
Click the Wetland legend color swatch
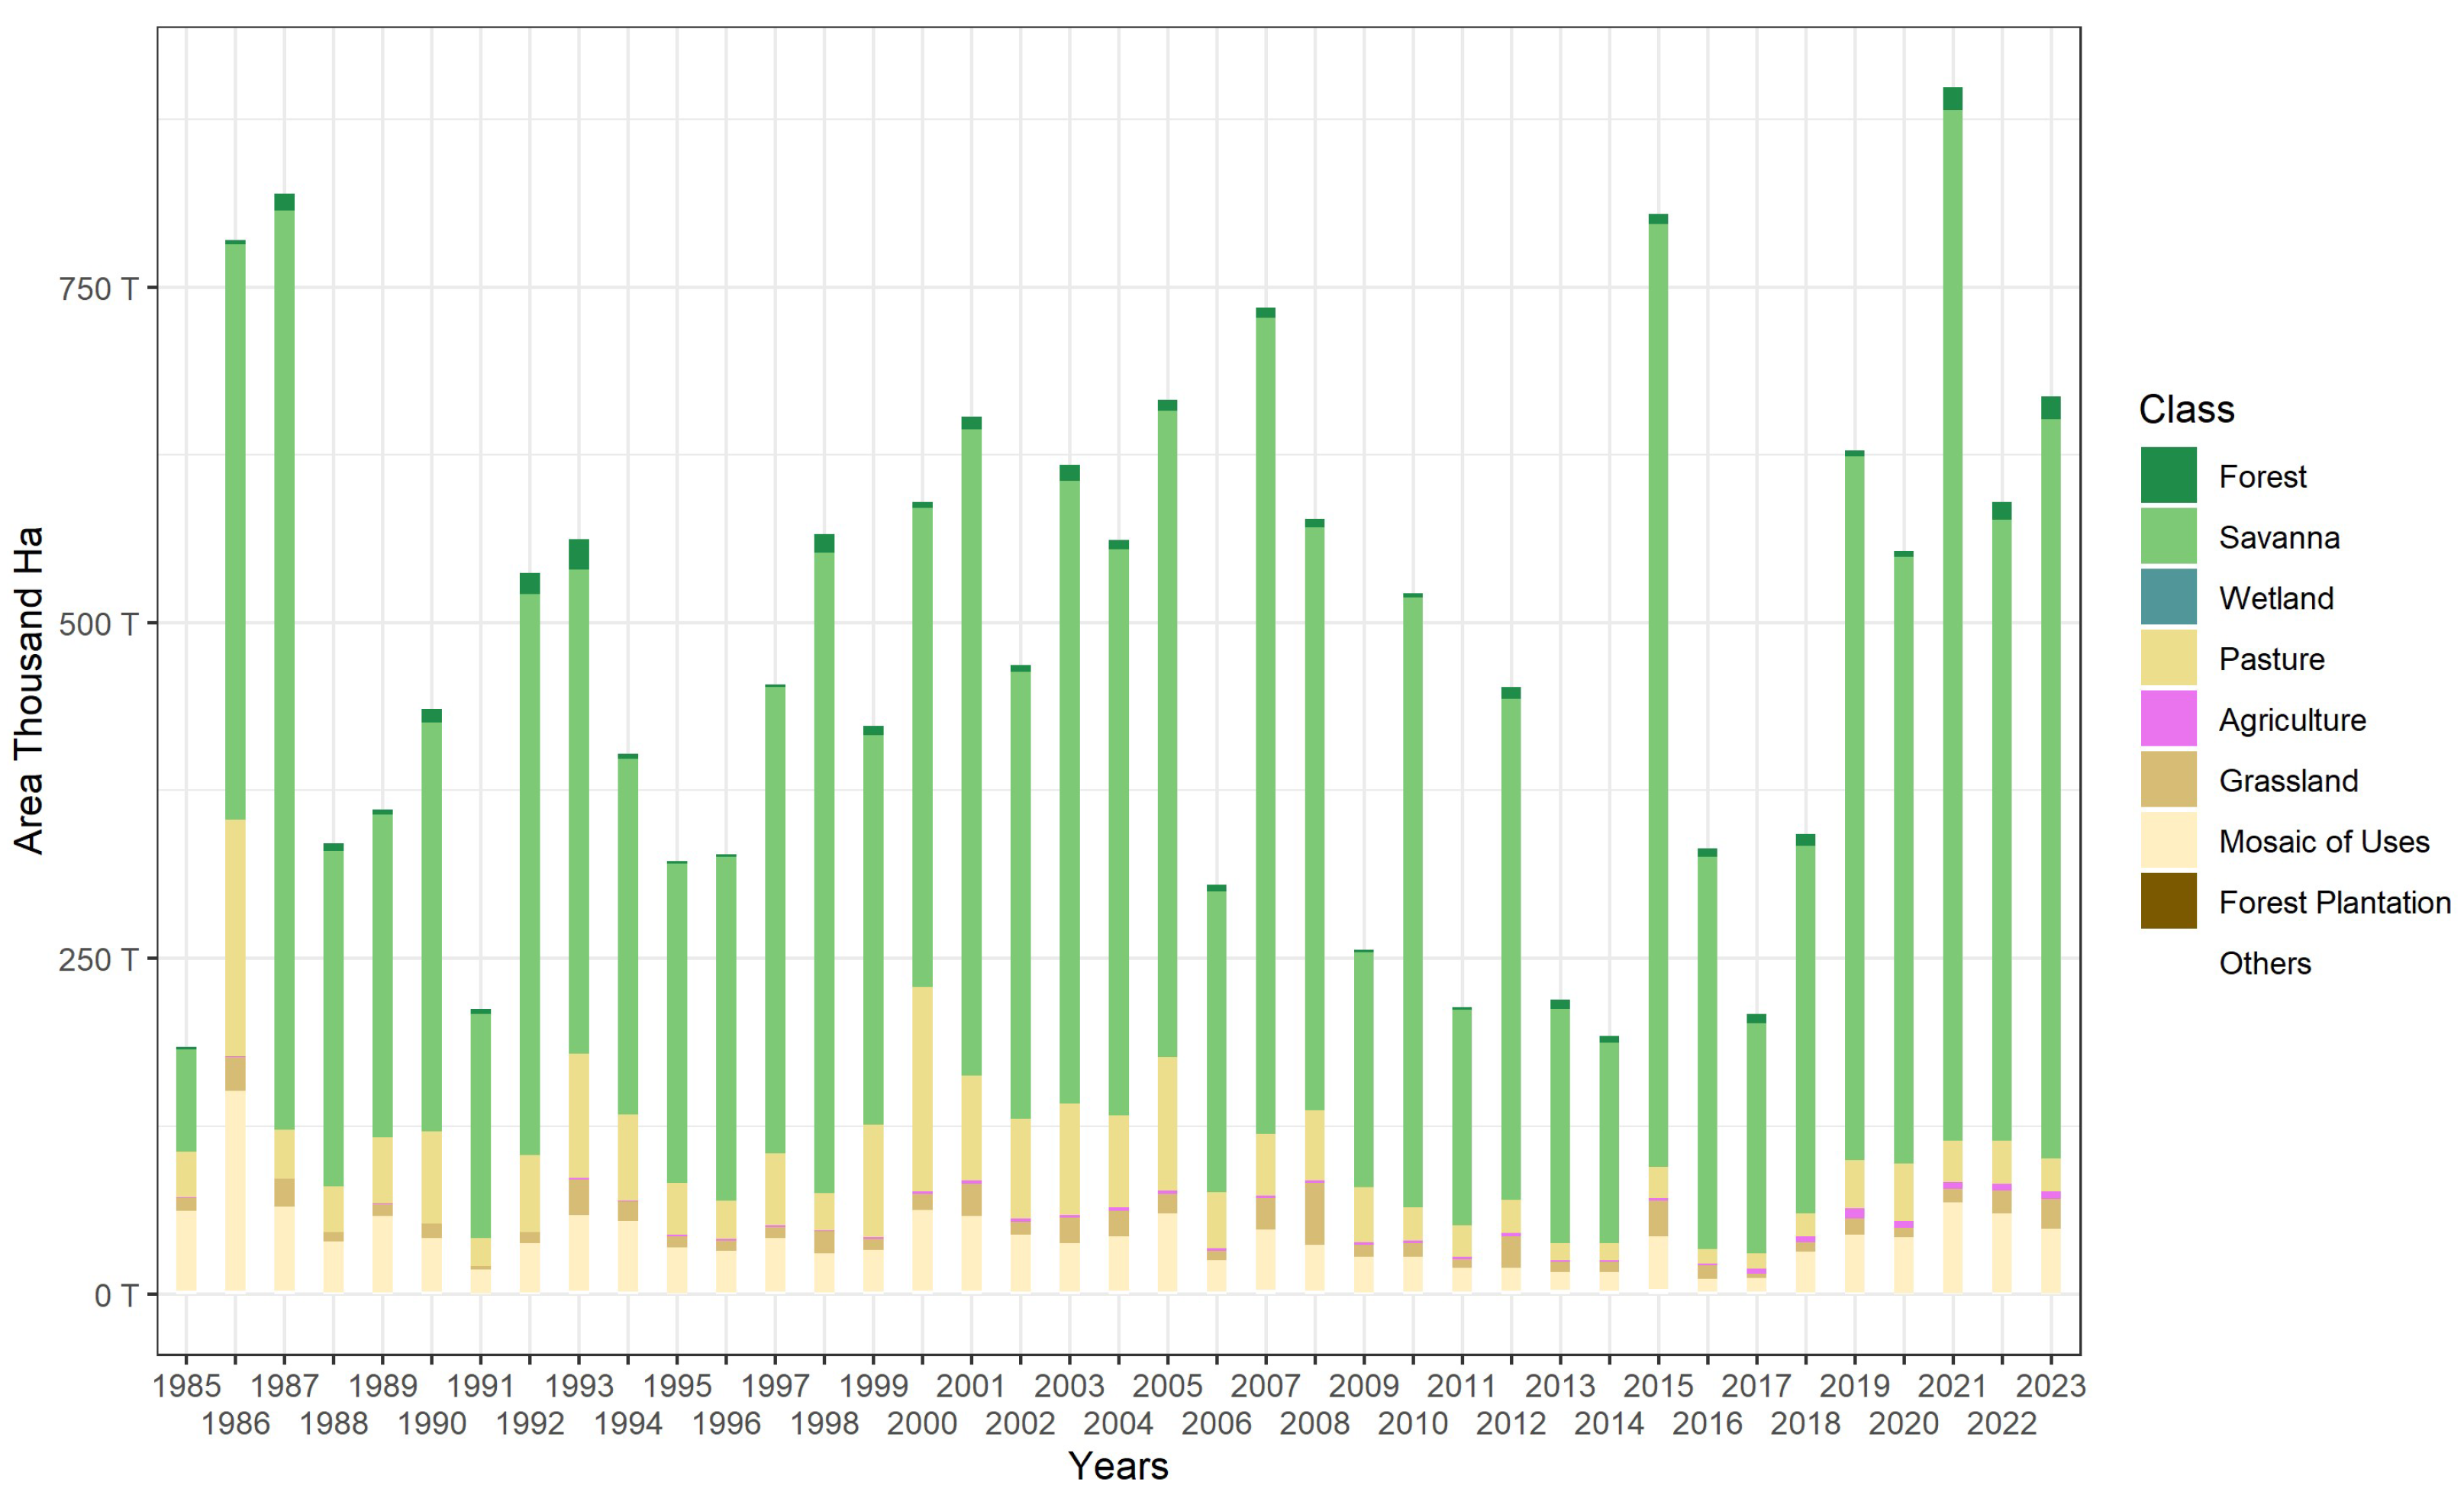(2168, 597)
